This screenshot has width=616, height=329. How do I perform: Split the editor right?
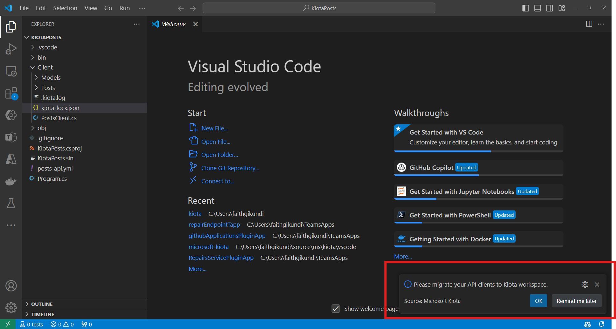589,24
